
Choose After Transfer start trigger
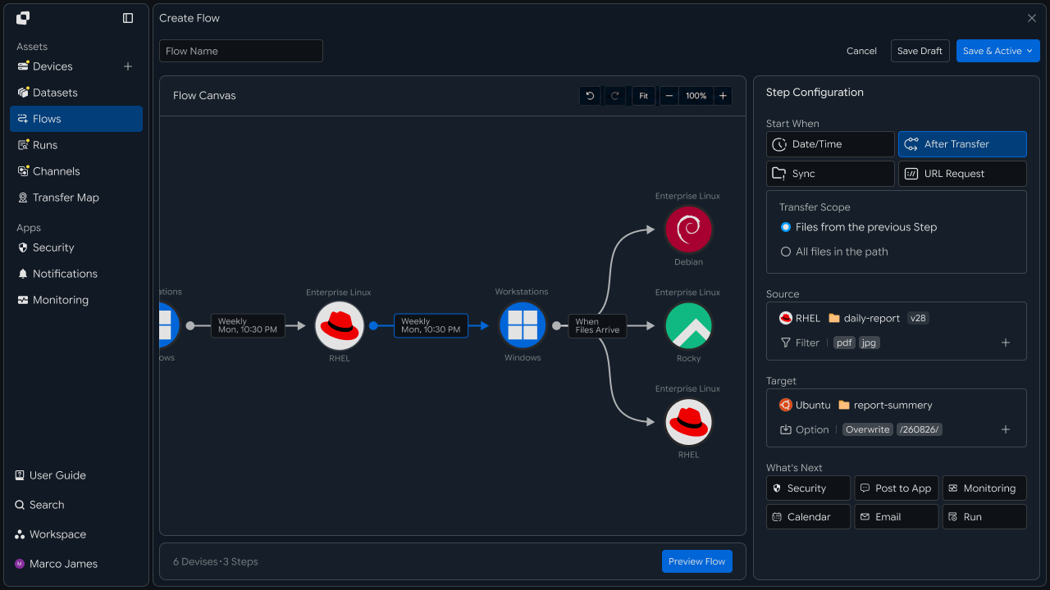coord(962,144)
